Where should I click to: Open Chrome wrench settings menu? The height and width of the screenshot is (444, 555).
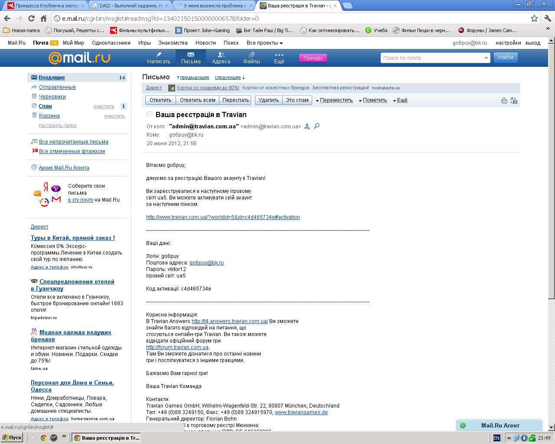pyautogui.click(x=547, y=19)
